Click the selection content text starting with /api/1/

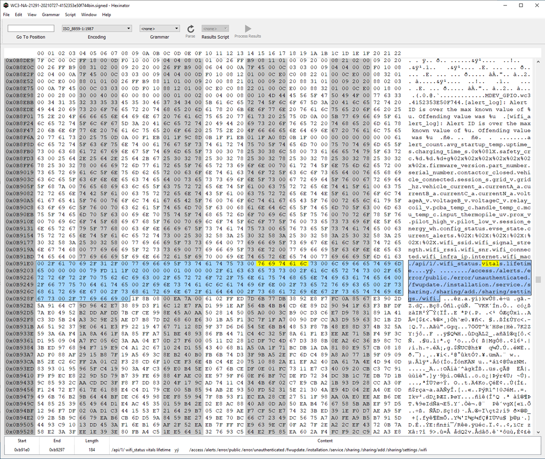click(x=269, y=450)
